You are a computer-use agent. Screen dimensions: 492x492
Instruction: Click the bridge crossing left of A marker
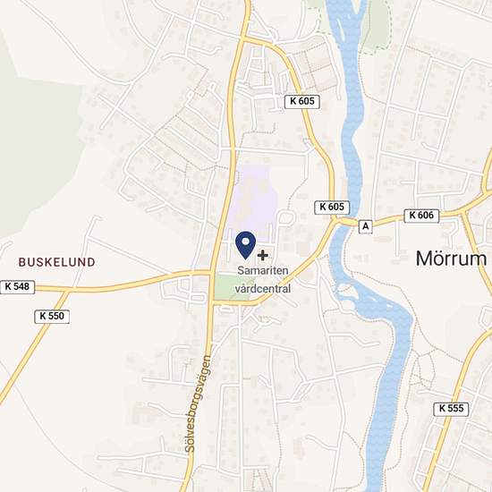click(x=344, y=222)
